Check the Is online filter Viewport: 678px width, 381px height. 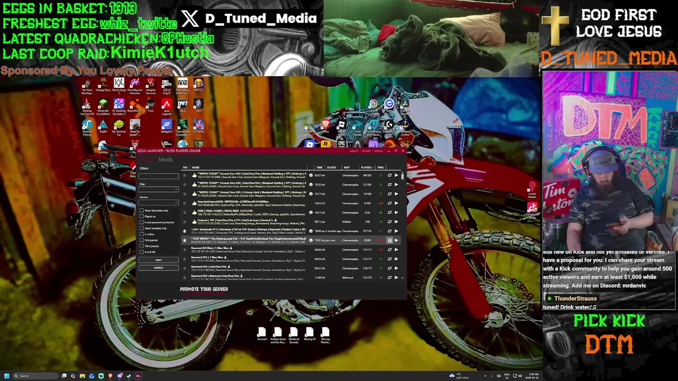[141, 234]
